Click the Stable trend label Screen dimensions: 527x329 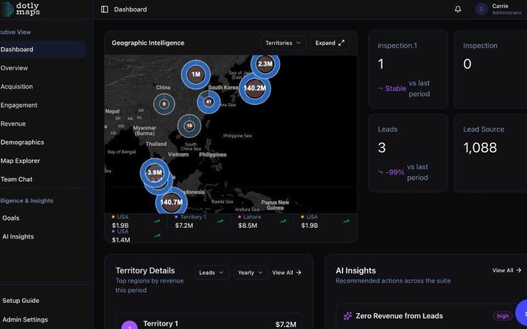pos(395,89)
